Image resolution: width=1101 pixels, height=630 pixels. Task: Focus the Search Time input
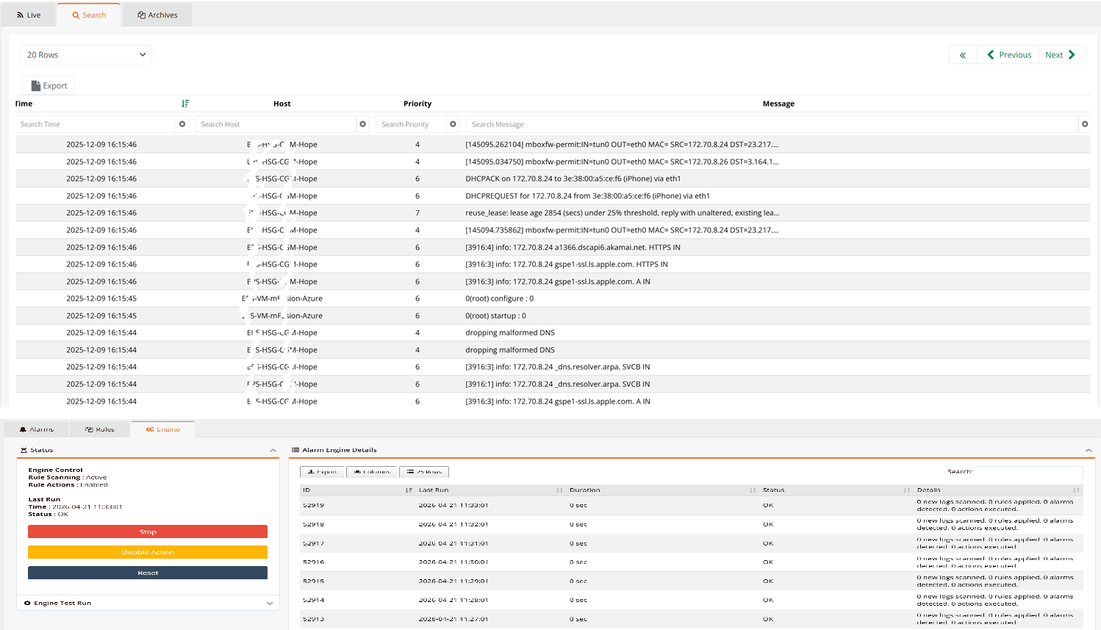(96, 124)
